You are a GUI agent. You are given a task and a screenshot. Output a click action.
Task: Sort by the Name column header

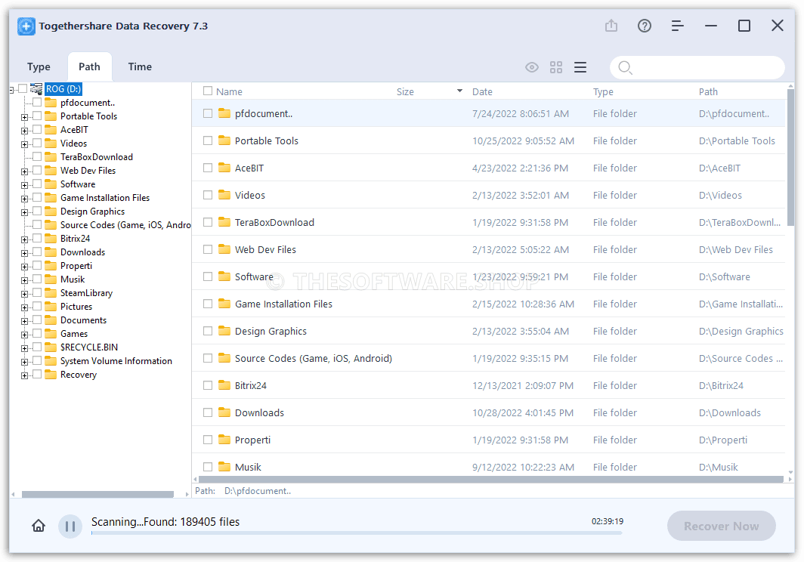coord(229,91)
